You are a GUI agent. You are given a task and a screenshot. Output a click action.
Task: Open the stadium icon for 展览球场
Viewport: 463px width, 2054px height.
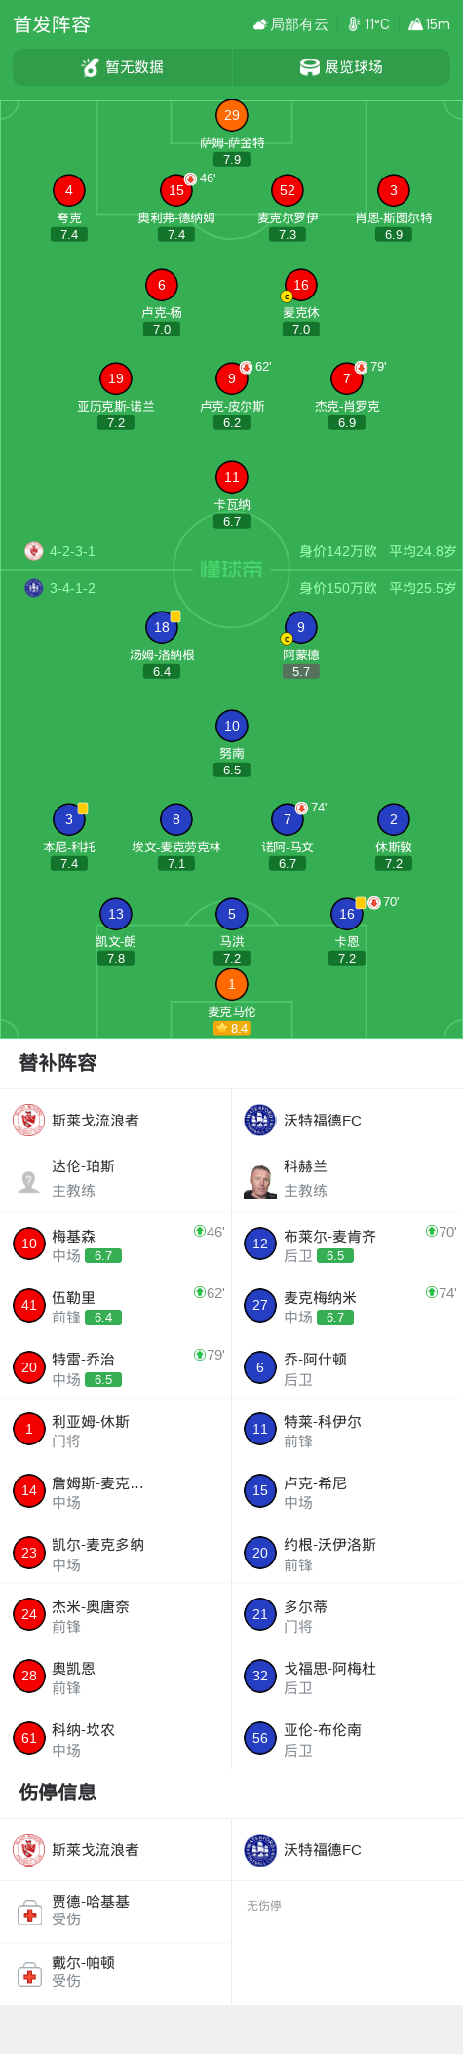pyautogui.click(x=309, y=67)
